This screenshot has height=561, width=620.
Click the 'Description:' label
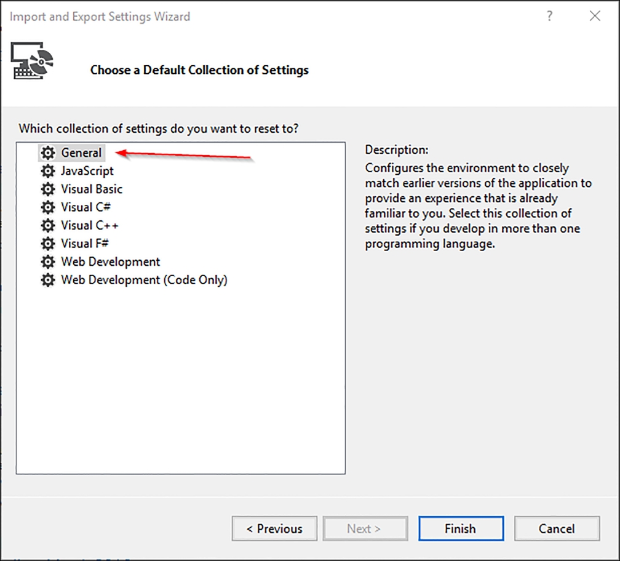[397, 150]
